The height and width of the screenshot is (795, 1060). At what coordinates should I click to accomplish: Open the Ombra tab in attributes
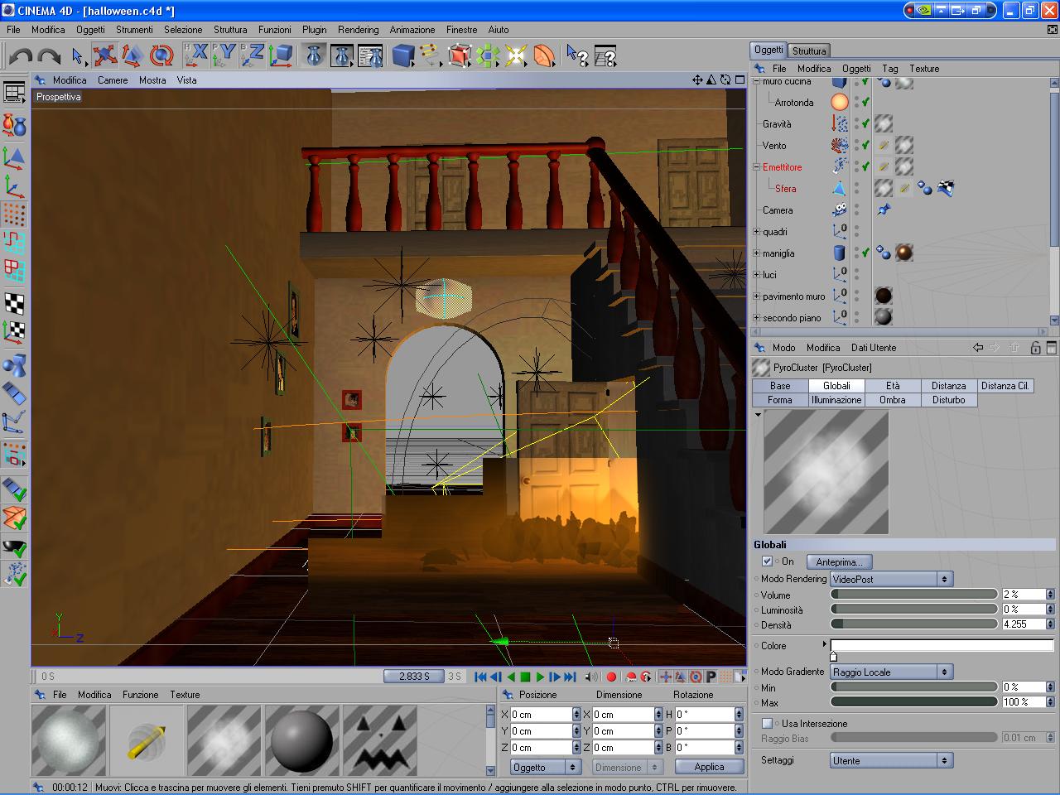[x=893, y=400]
